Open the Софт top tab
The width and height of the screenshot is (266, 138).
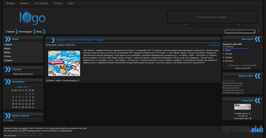pyautogui.click(x=71, y=3)
